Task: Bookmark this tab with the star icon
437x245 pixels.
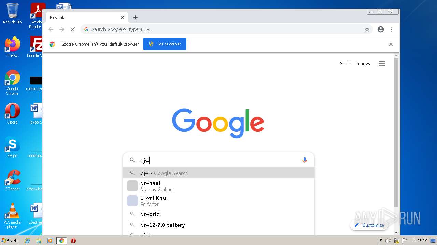Action: [367, 29]
